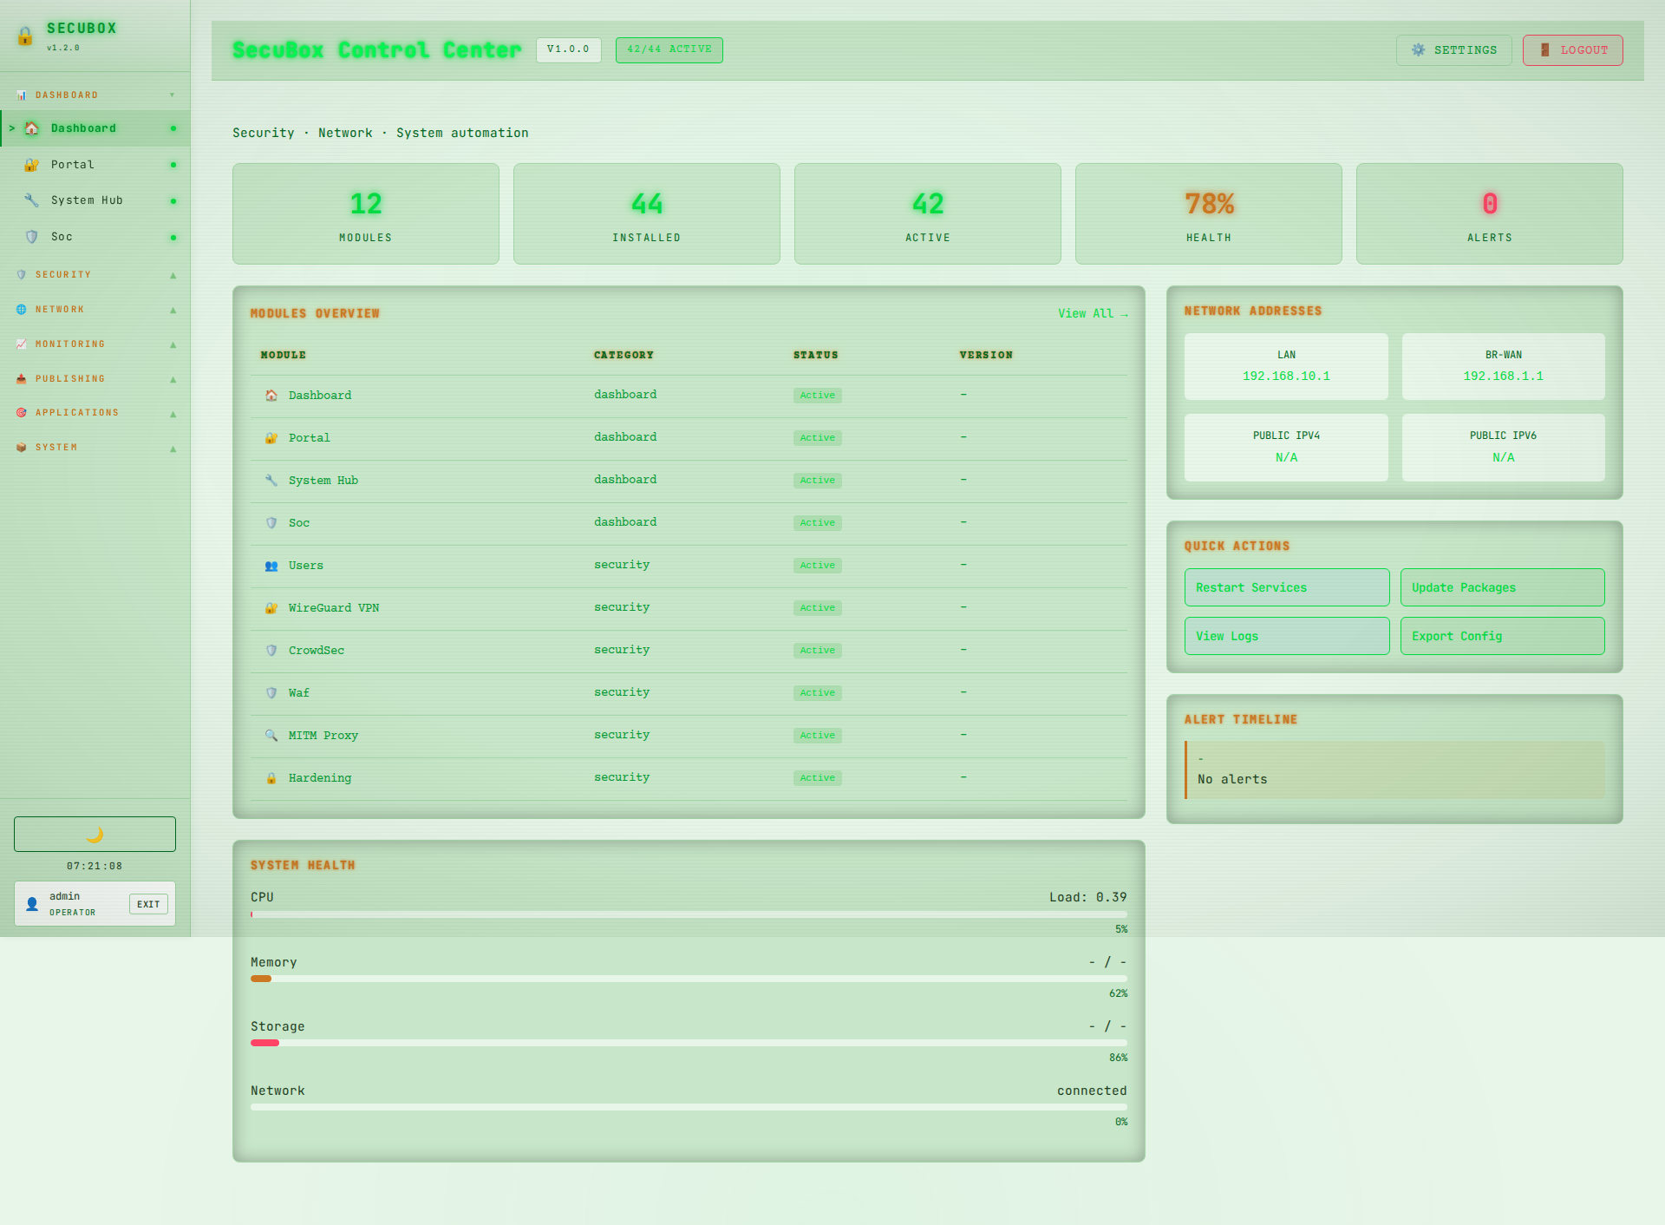Toggle the Dashboard active status dot
This screenshot has height=1225, width=1665.
pos(173,128)
